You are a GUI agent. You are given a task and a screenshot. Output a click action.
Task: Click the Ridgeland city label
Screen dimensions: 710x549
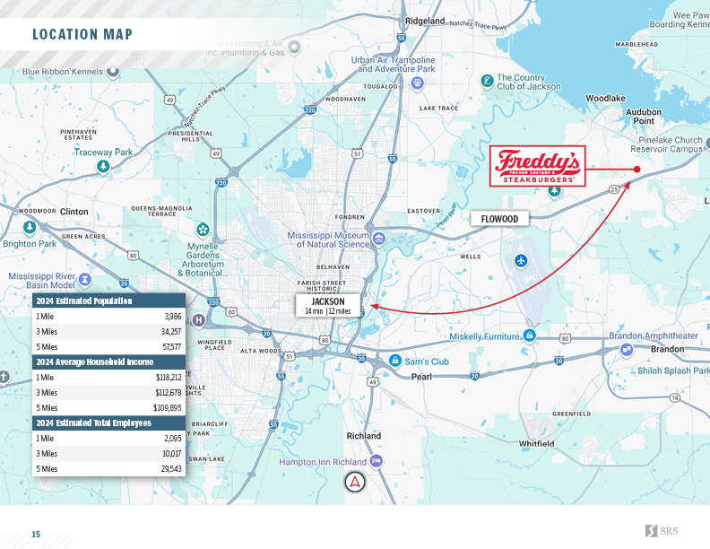coord(425,21)
